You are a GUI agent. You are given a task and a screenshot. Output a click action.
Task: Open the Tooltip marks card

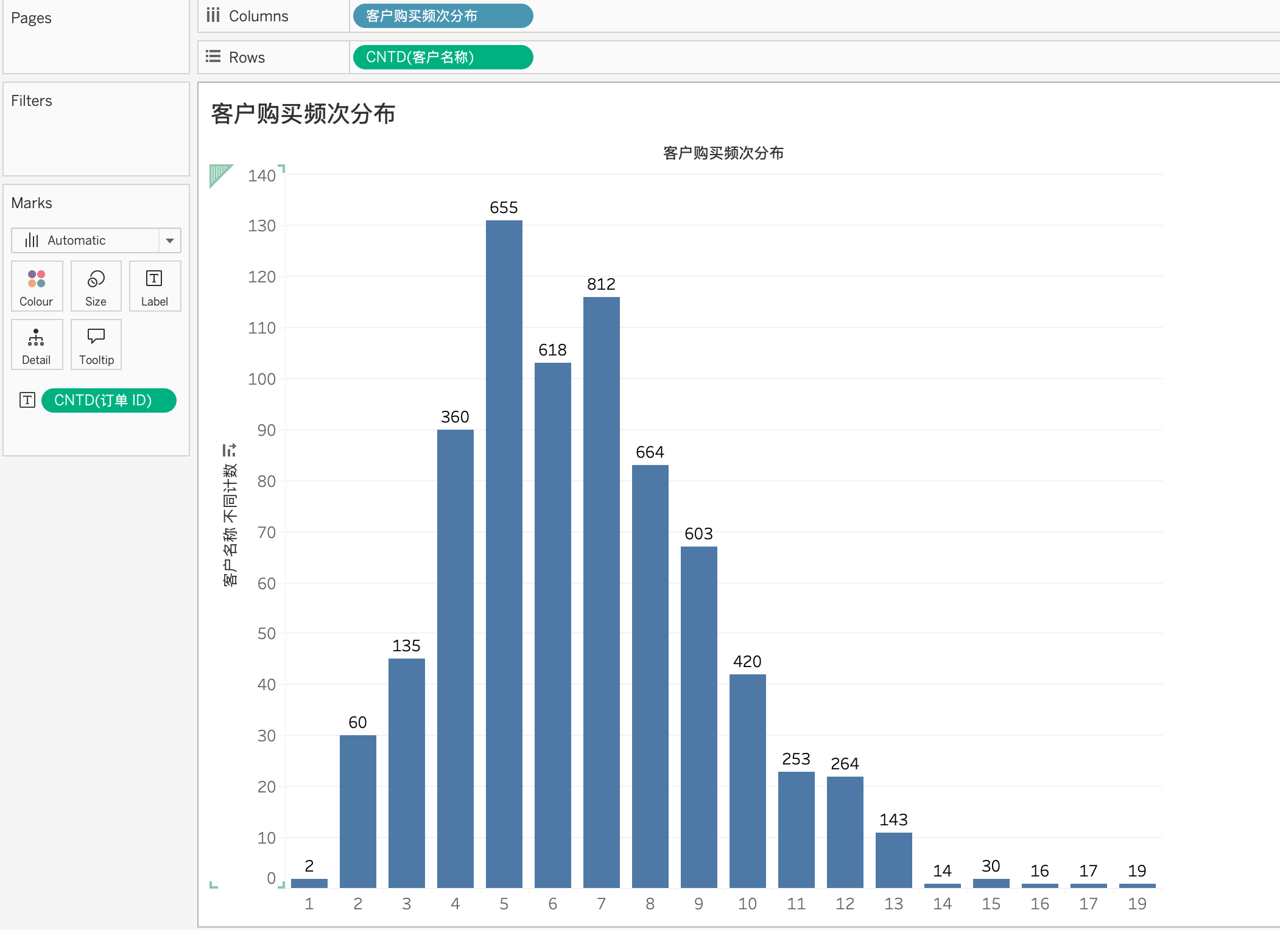96,344
